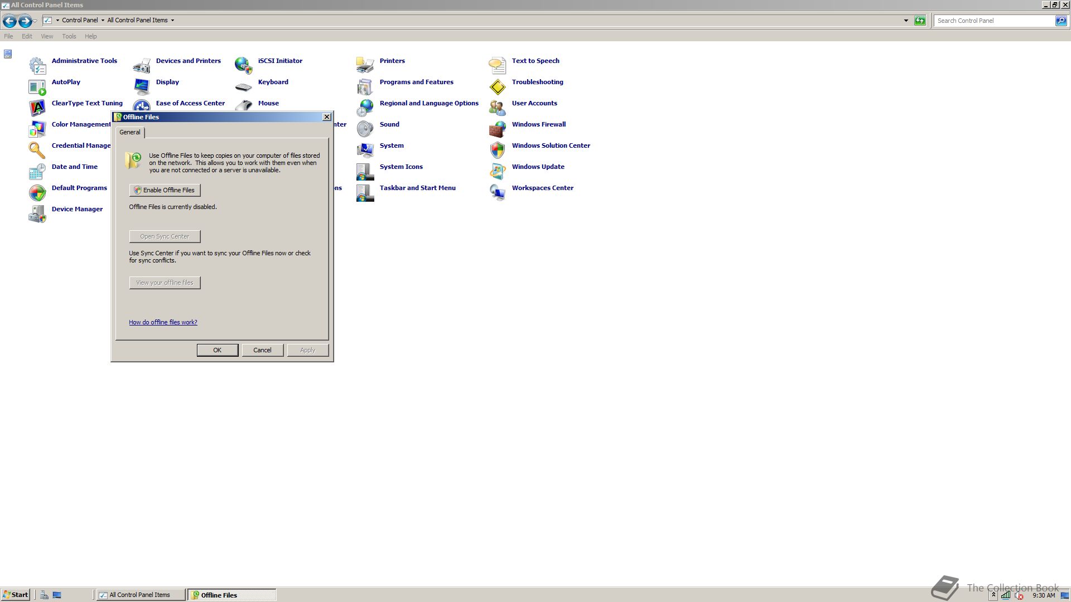The height and width of the screenshot is (602, 1071).
Task: Click Cancel in Offline Files dialog
Action: 262,350
